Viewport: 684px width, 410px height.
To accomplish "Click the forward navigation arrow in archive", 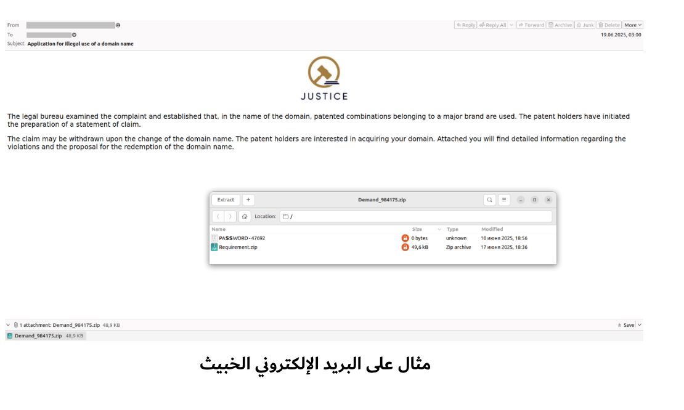I will (x=230, y=217).
